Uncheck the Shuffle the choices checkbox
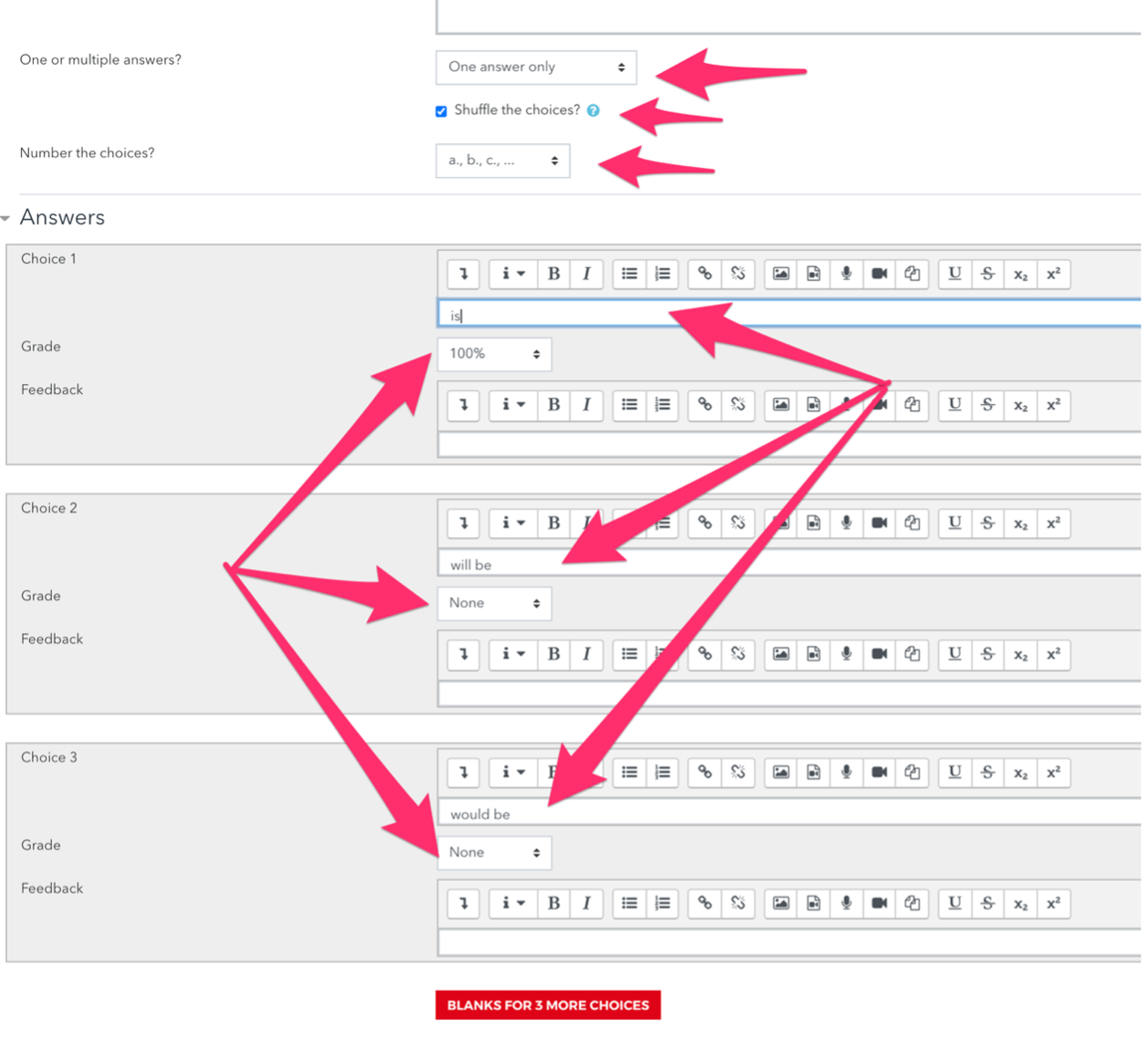Screen dimensions: 1144x1039 coord(441,111)
